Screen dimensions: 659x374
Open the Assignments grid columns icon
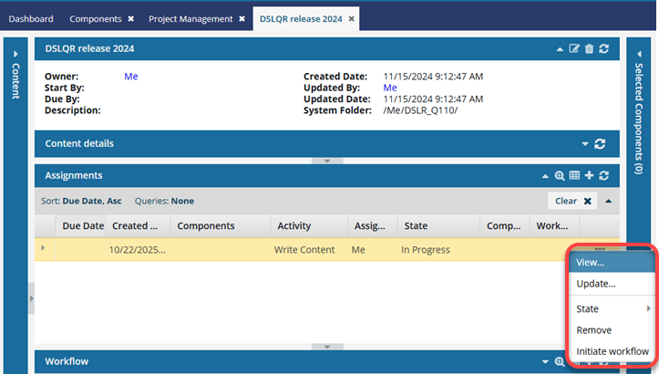pyautogui.click(x=574, y=175)
